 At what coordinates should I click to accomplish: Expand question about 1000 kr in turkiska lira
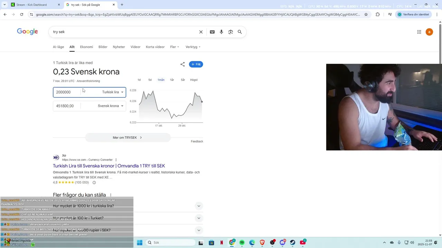tap(199, 206)
